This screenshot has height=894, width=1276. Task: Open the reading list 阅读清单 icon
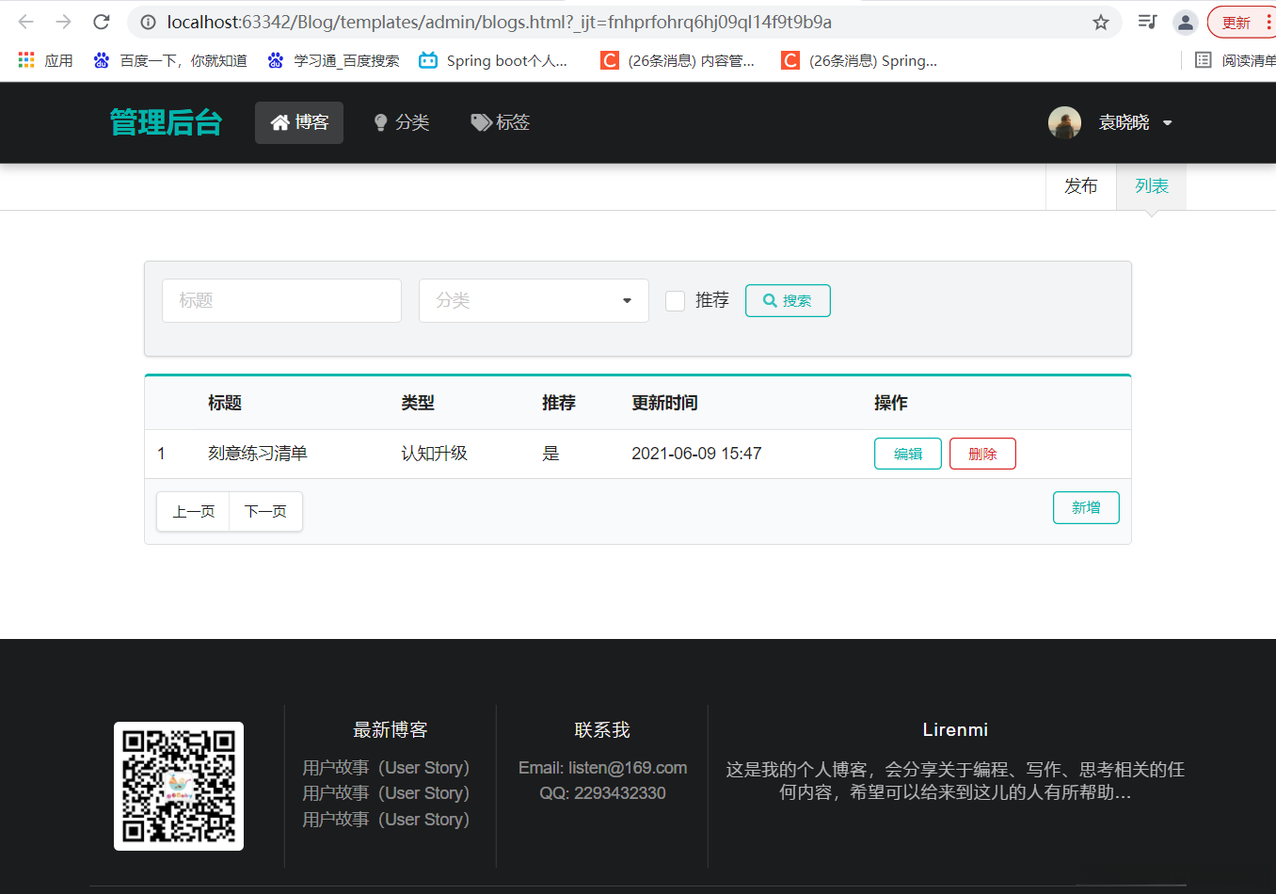(x=1203, y=59)
